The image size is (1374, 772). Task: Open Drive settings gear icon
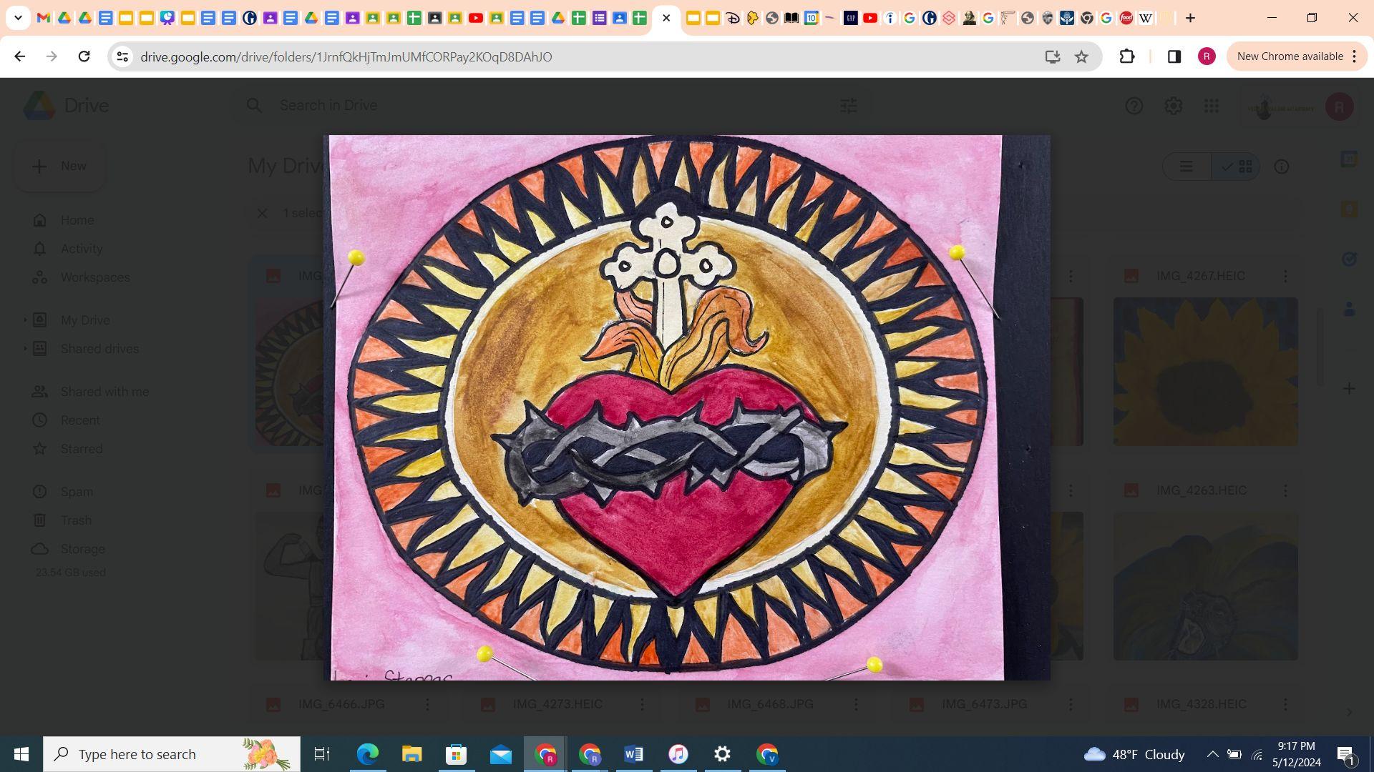click(x=1173, y=106)
